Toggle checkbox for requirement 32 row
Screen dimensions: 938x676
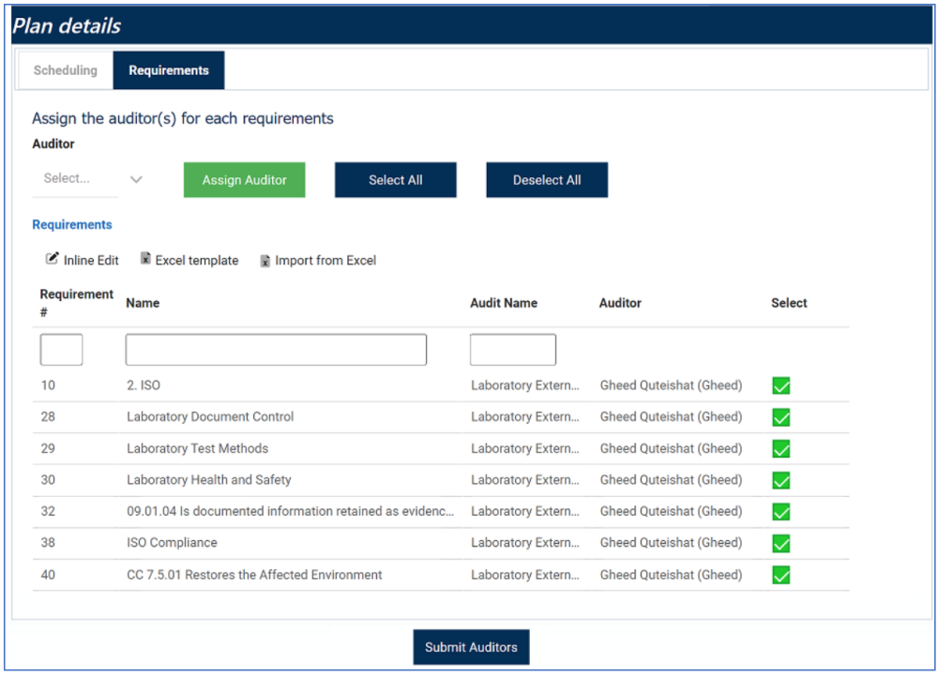780,512
